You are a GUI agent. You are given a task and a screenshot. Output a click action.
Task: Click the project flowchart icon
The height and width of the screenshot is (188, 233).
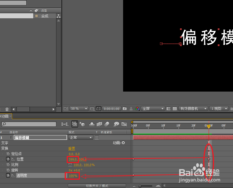[58, 16]
